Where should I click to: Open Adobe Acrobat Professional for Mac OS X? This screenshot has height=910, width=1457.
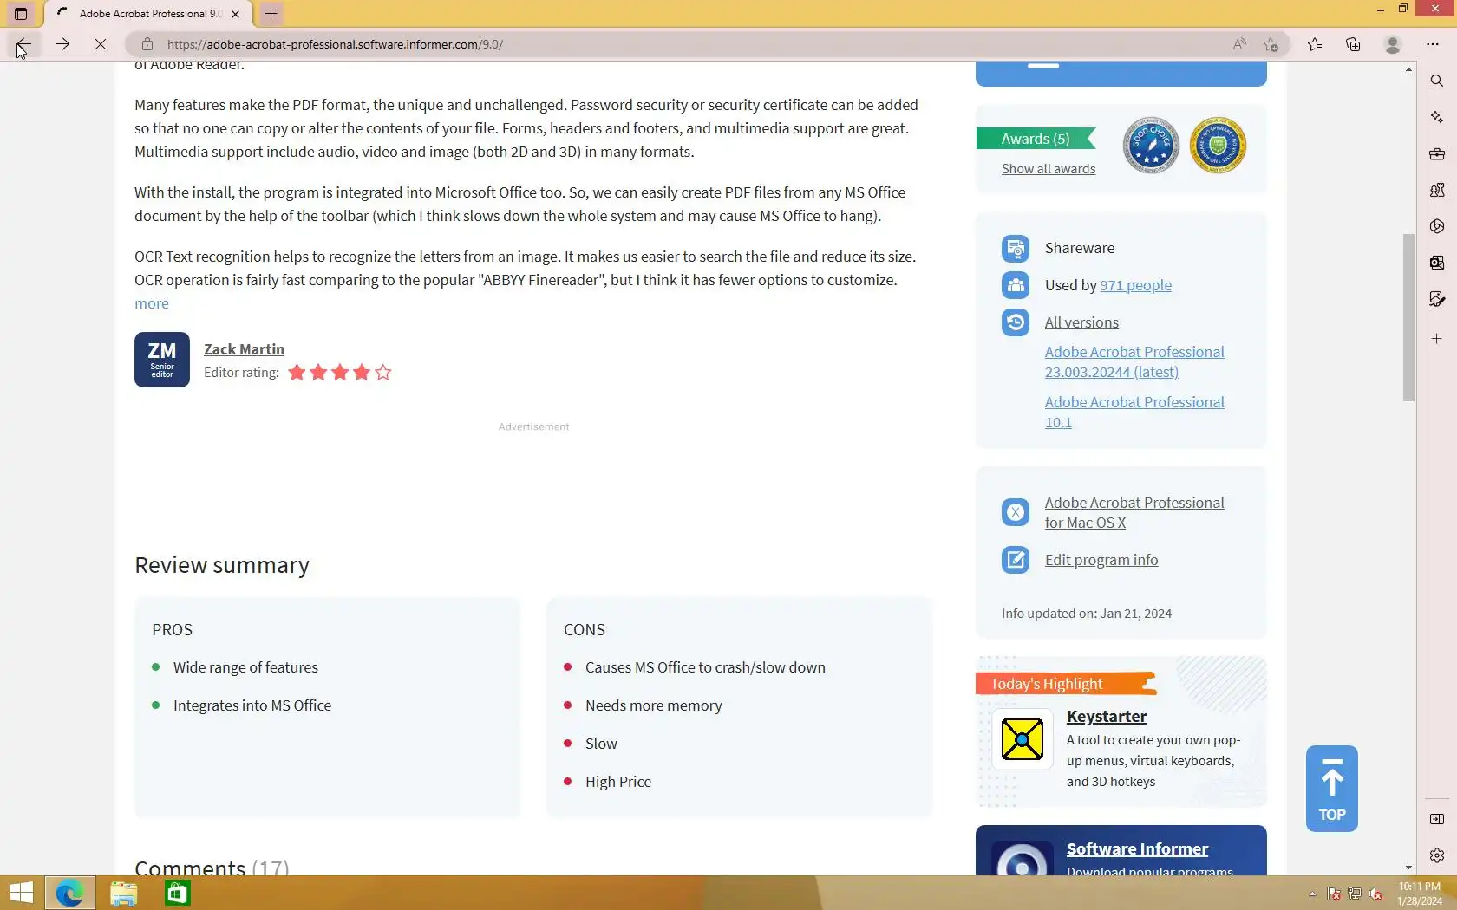tap(1134, 513)
